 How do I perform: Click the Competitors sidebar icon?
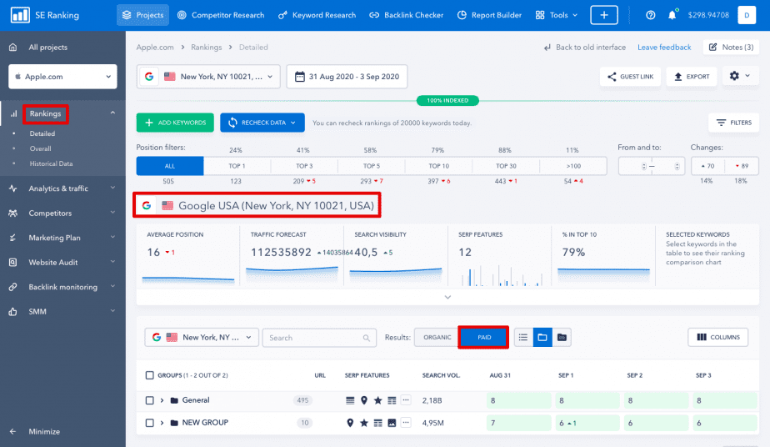(x=12, y=213)
